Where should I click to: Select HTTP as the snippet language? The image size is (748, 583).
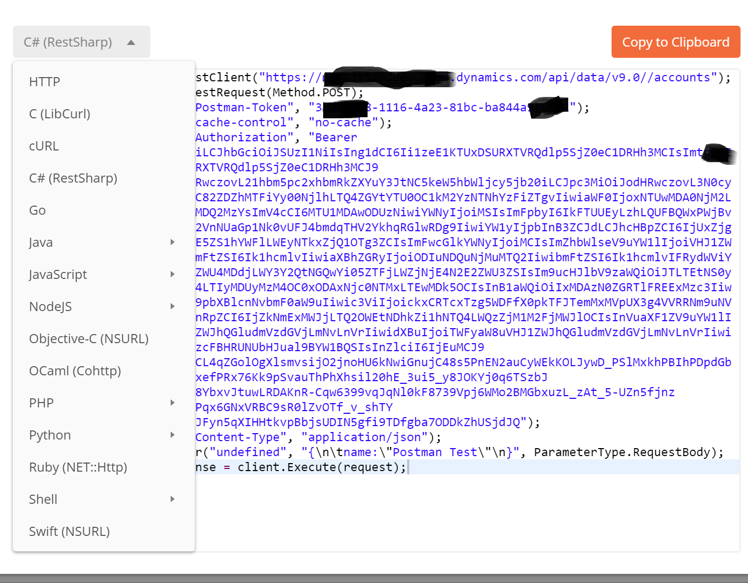point(44,81)
